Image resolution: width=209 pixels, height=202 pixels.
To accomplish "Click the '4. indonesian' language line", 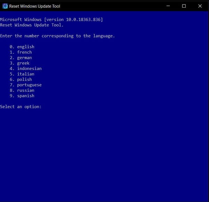I will (25, 69).
